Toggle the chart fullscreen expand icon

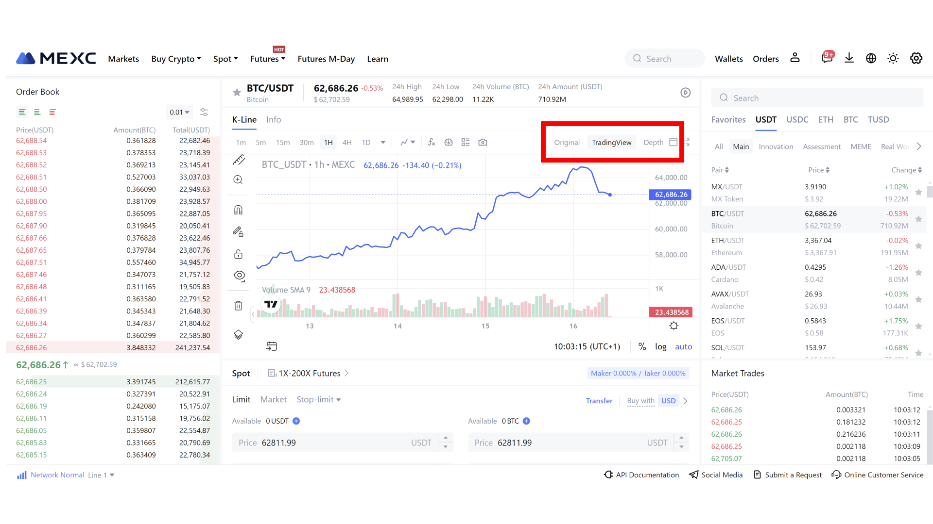(687, 142)
